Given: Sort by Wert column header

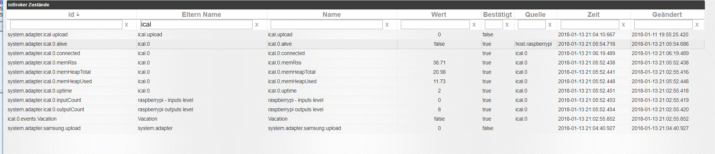Looking at the screenshot, I should [439, 15].
